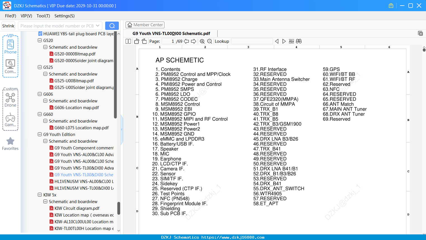Open HL1VENUSM VNS-AL00&CL00 file
This screenshot has width=426, height=240.
tap(81, 182)
